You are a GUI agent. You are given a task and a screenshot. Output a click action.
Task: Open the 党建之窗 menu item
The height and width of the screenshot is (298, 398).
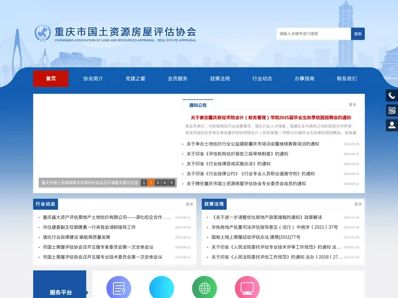(135, 78)
